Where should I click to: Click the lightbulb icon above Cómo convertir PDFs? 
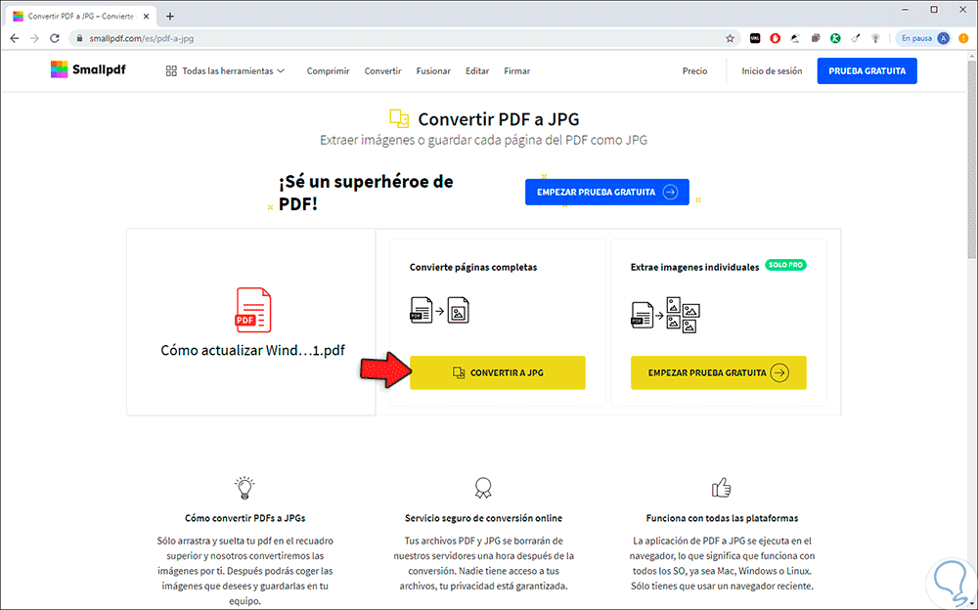[x=244, y=488]
